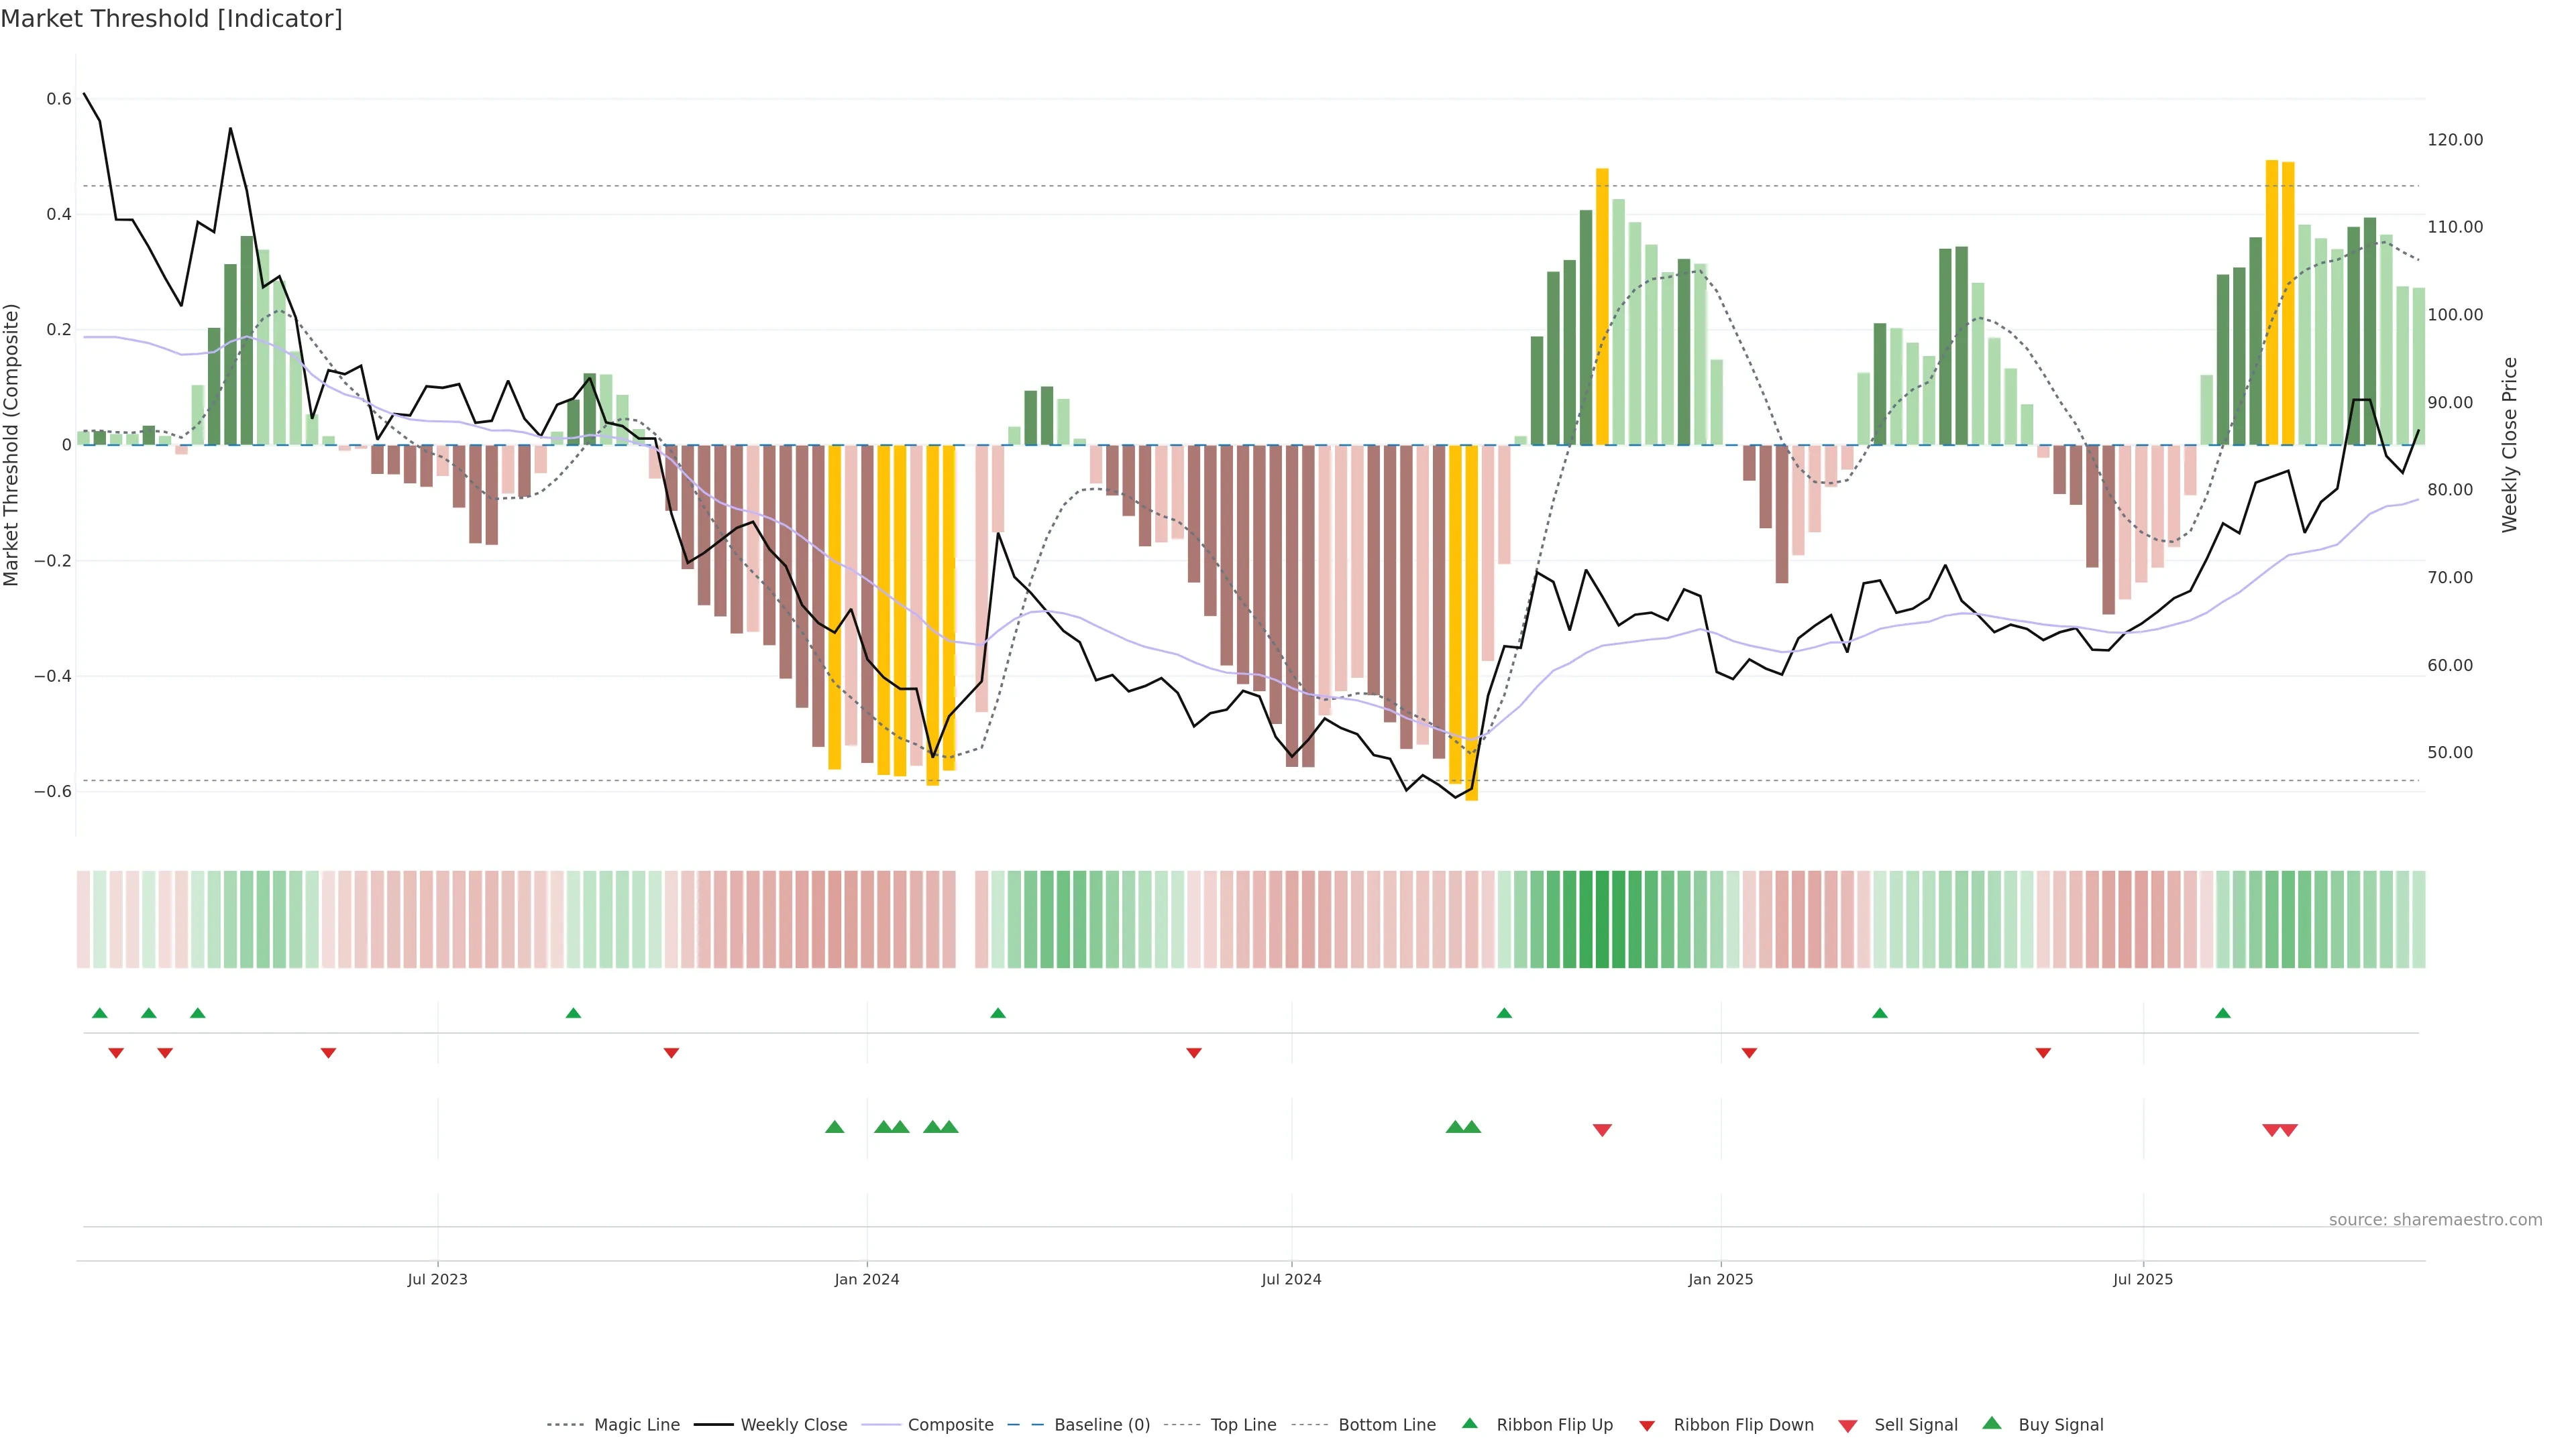Click the ribbon flip down marker just after Jan 2025
The height and width of the screenshot is (1448, 2576).
point(1749,1053)
